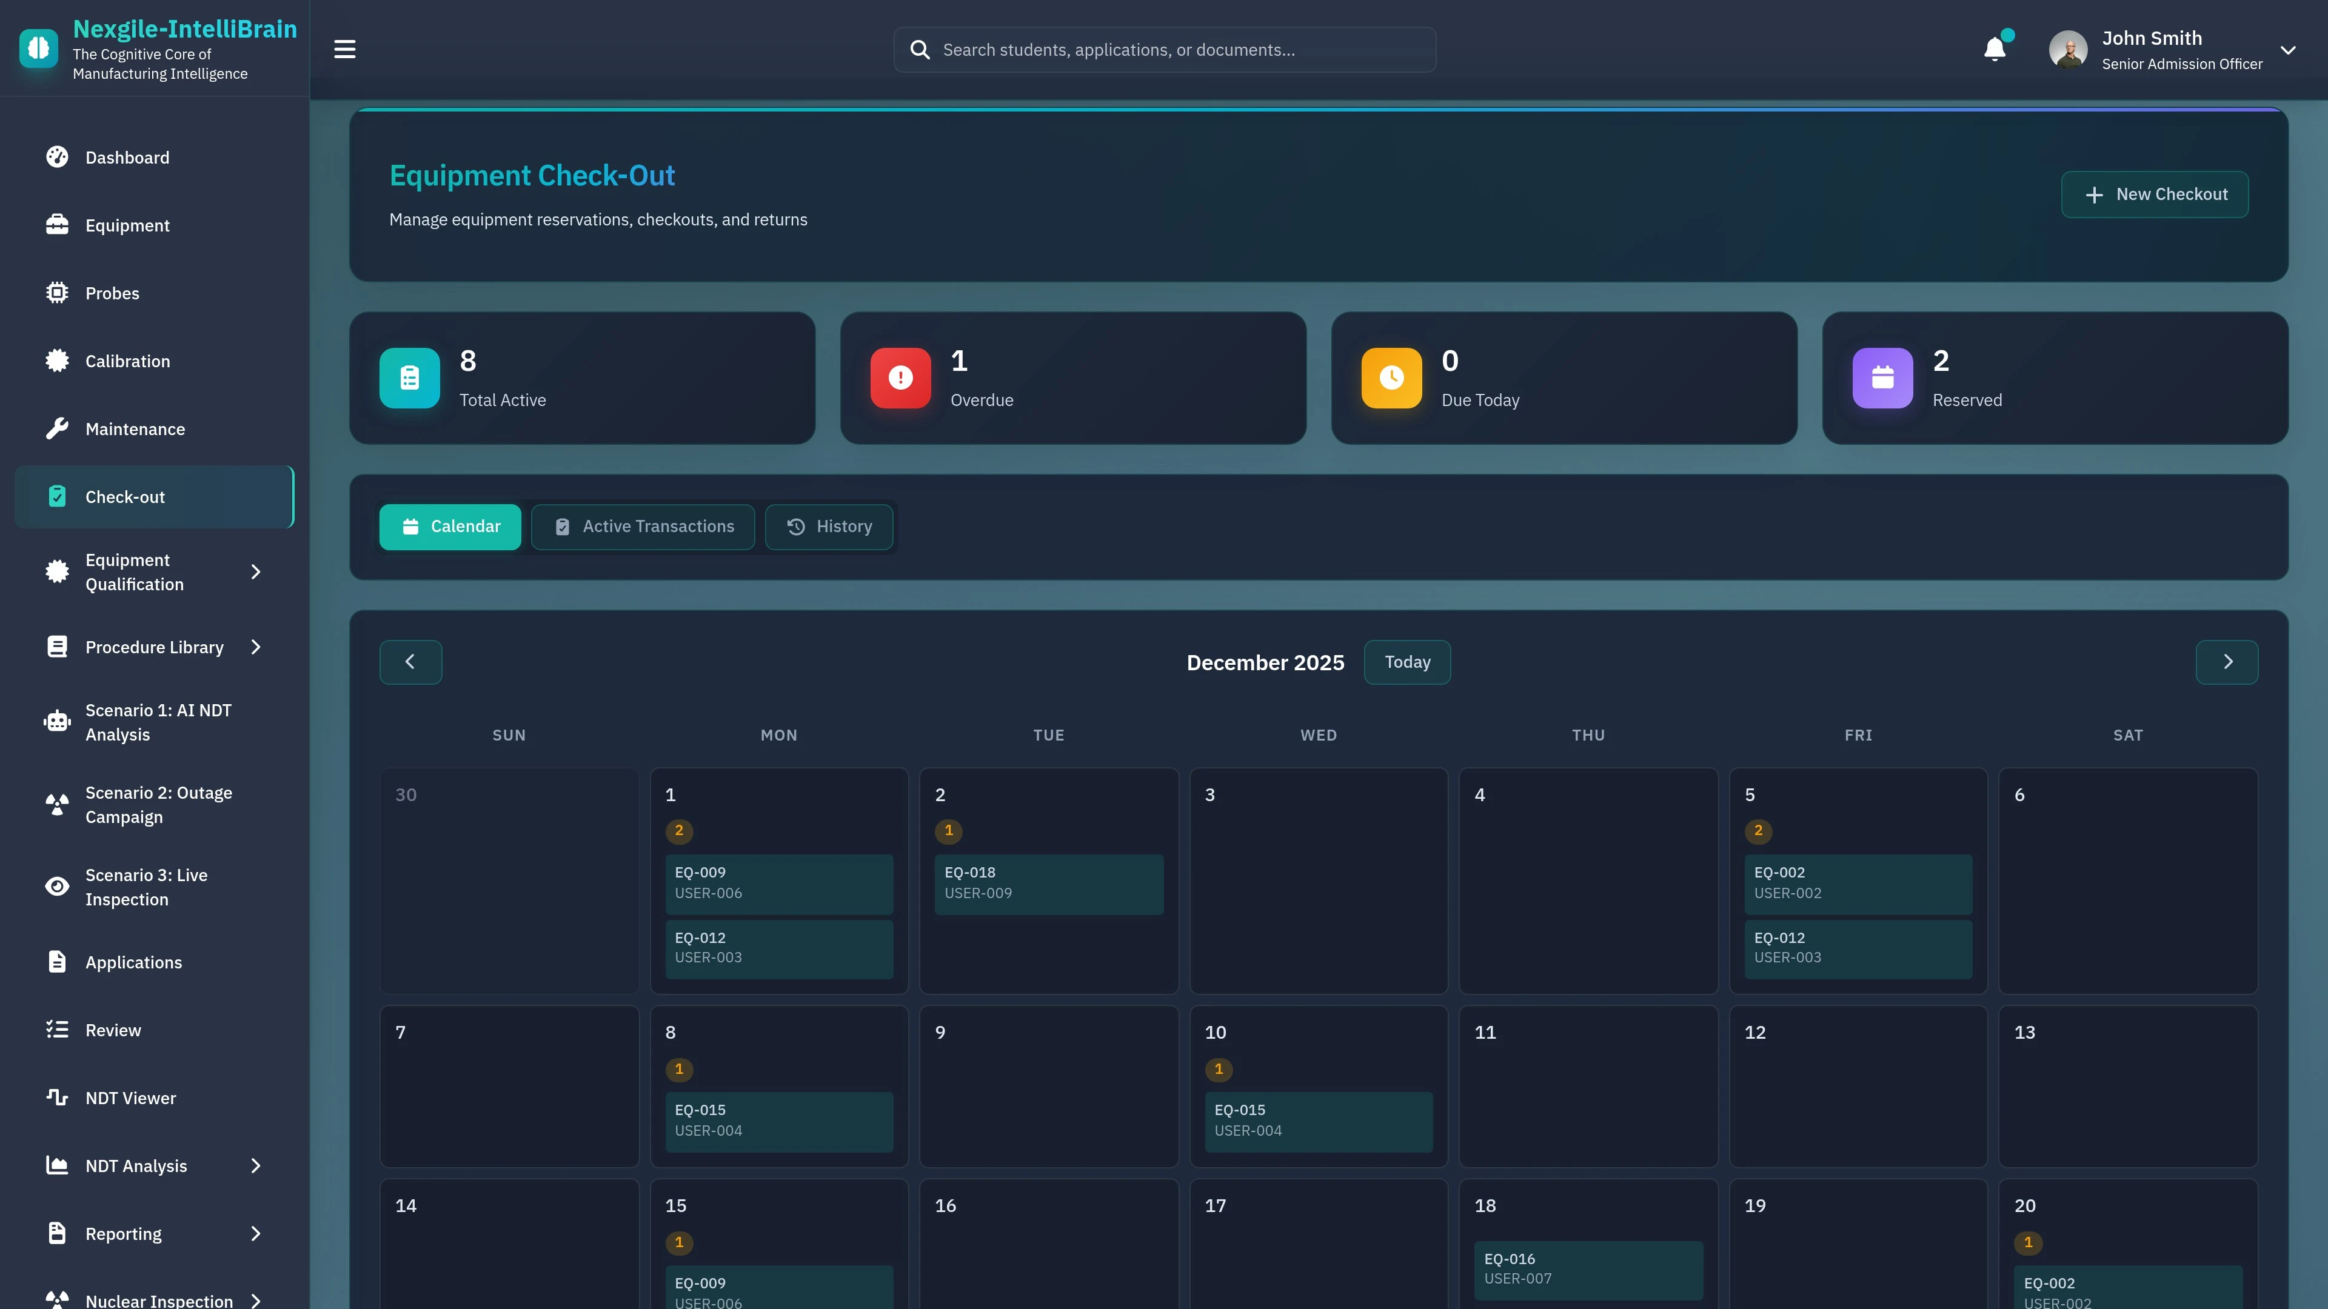Switch to the Active Transactions view
This screenshot has height=1309, width=2328.
pos(643,527)
